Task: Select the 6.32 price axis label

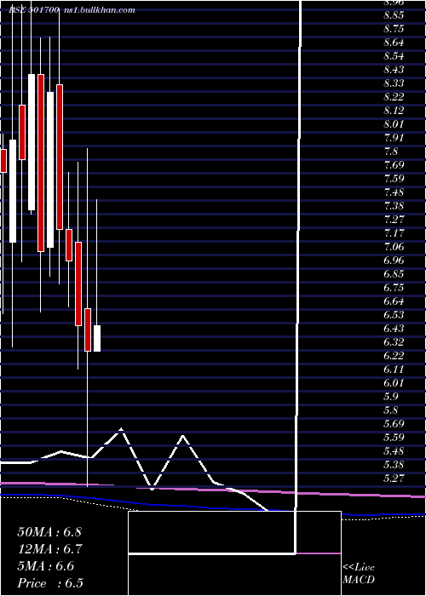Action: click(394, 342)
